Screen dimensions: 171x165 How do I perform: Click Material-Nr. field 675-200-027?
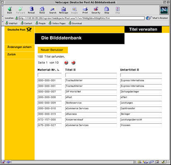(50, 125)
